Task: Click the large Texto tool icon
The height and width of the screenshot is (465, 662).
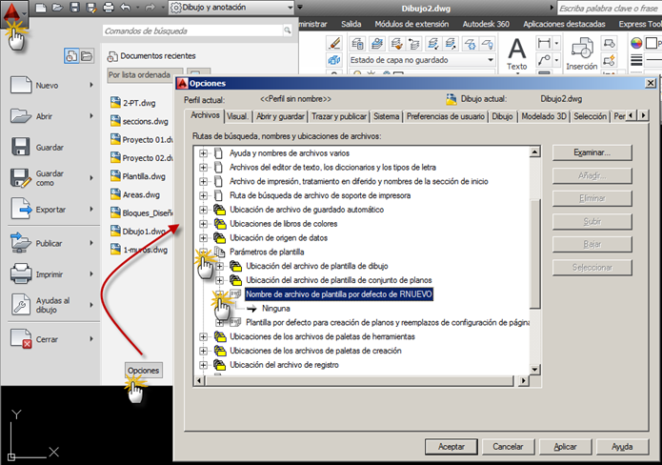Action: (517, 49)
